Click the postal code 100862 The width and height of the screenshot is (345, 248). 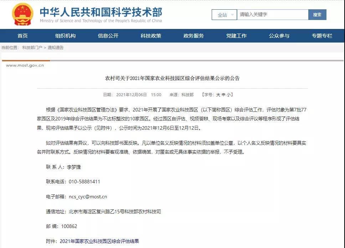tap(69, 226)
